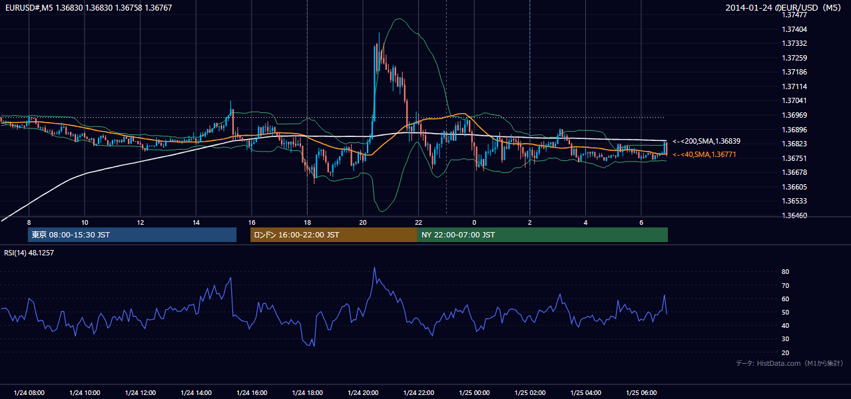Click the 1/24 08:00 time axis label
Screen dimensions: 851x399
(x=29, y=393)
